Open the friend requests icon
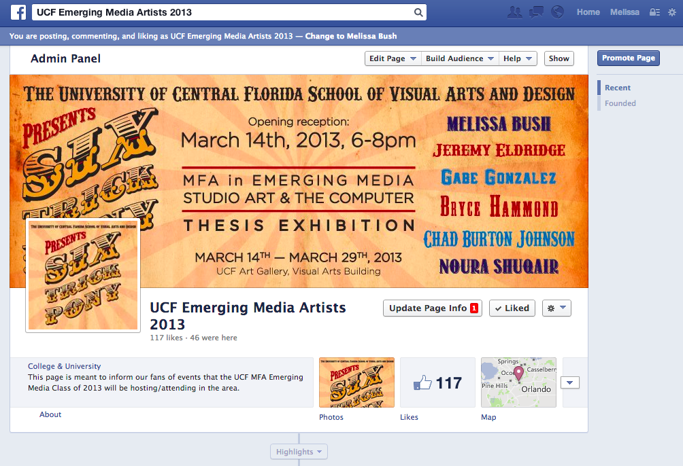 pos(515,12)
